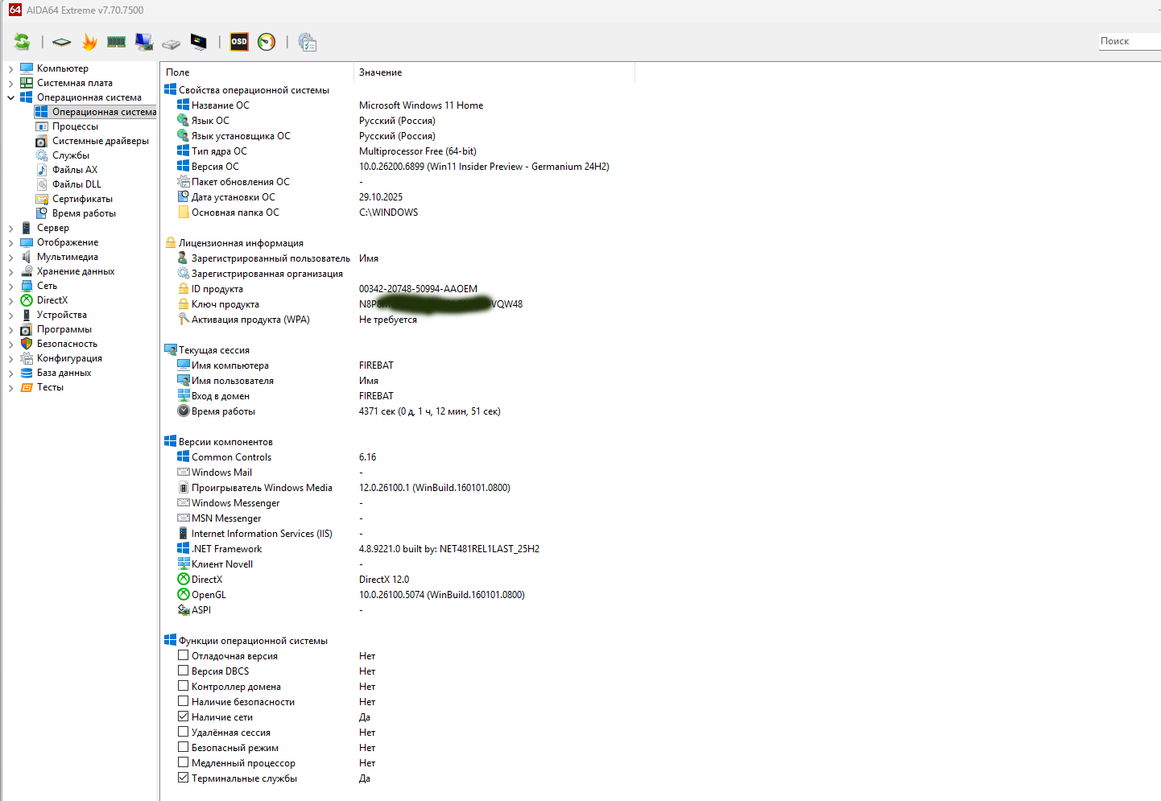Click the AIDA64 logo in the title bar
Image resolution: width=1161 pixels, height=801 pixels.
pyautogui.click(x=15, y=10)
